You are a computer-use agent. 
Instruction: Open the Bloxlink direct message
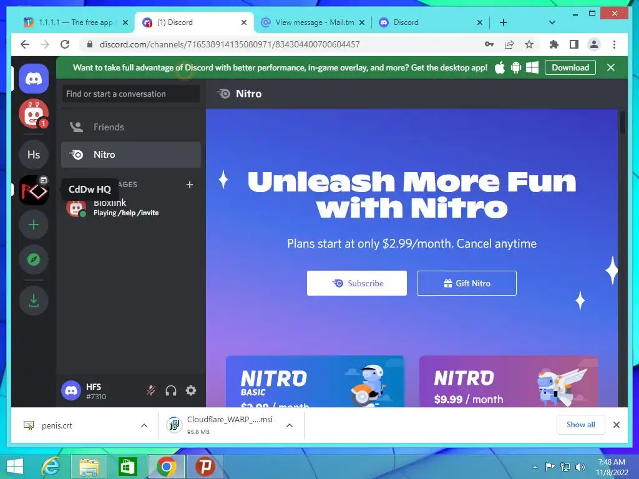coord(131,207)
